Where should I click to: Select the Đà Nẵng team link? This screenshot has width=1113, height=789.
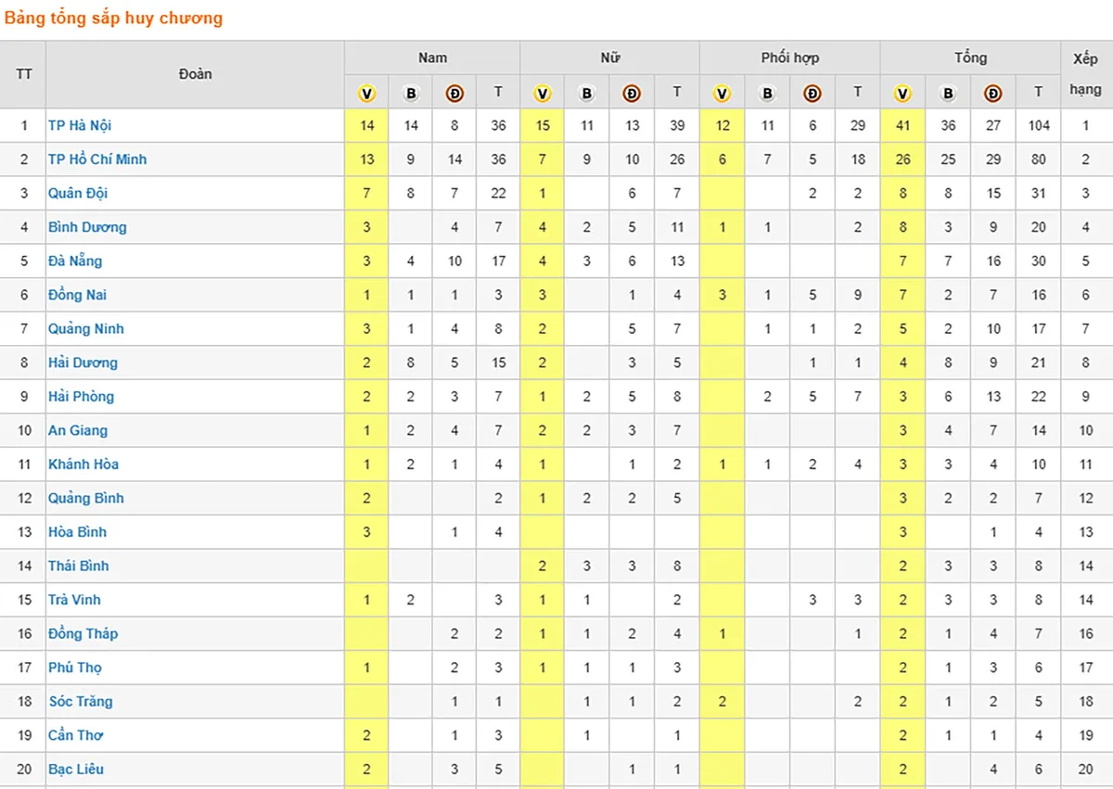point(75,261)
